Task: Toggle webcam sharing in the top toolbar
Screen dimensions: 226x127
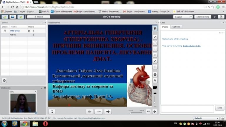Action: pyautogui.click(x=21, y=17)
